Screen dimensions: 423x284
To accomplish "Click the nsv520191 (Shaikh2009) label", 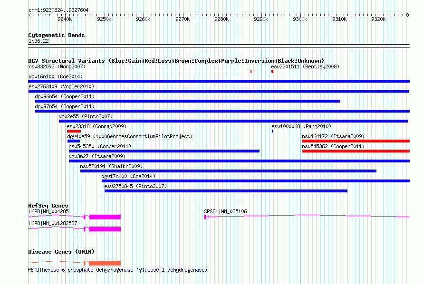I will click(111, 166).
